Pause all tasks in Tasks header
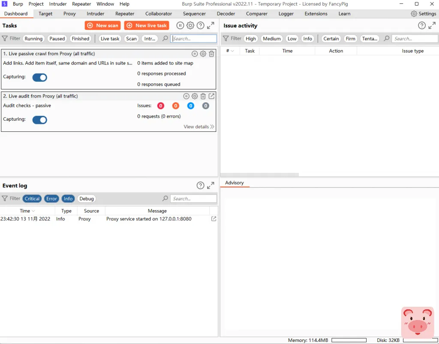Viewport: 439px width, 344px height. tap(180, 25)
